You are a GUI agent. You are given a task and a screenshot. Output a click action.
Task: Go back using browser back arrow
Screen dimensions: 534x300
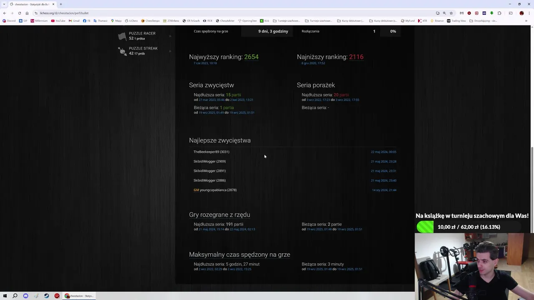pos(5,13)
